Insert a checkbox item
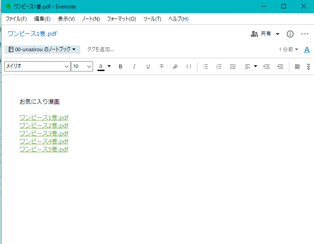The height and width of the screenshot is (244, 314). tap(233, 66)
